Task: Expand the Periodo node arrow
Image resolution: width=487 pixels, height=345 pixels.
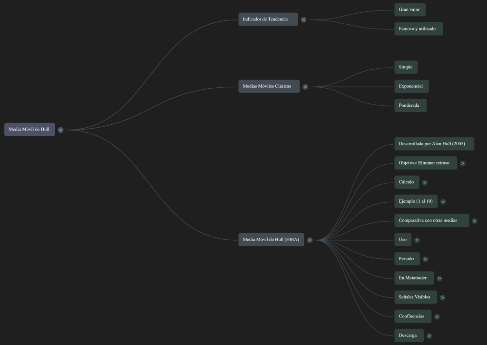Action: coord(425,259)
